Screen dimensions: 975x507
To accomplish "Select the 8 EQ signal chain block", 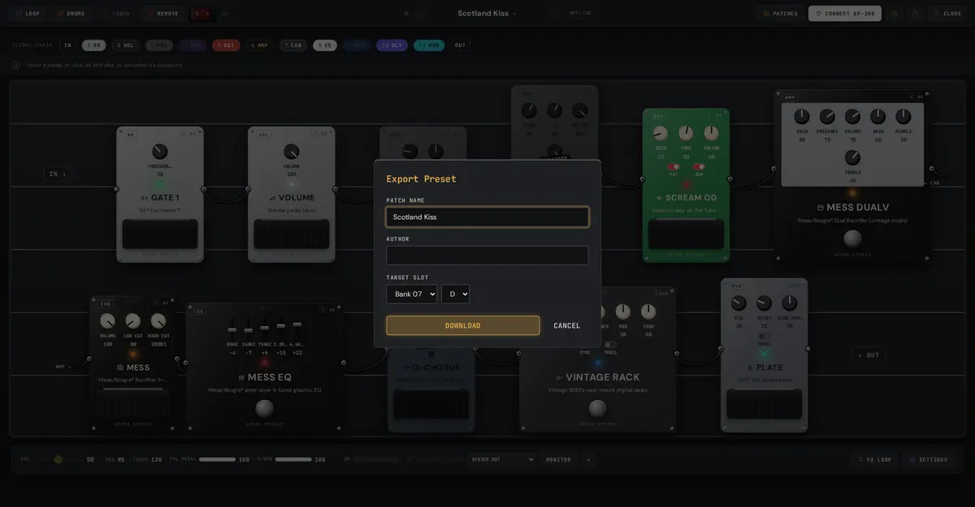I will [325, 45].
